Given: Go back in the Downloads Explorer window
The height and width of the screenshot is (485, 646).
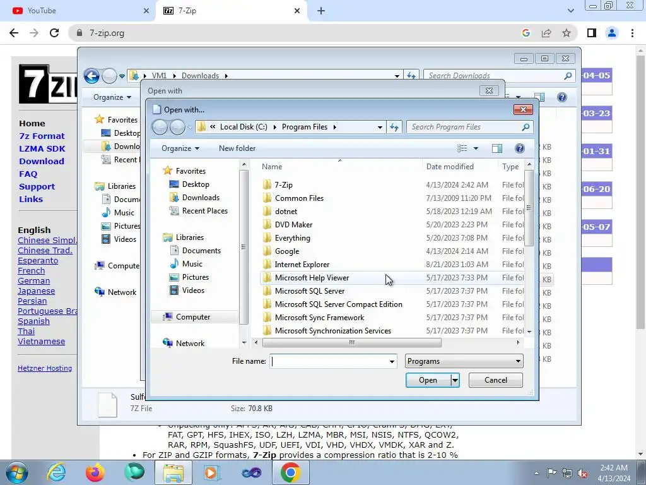Looking at the screenshot, I should [x=91, y=76].
